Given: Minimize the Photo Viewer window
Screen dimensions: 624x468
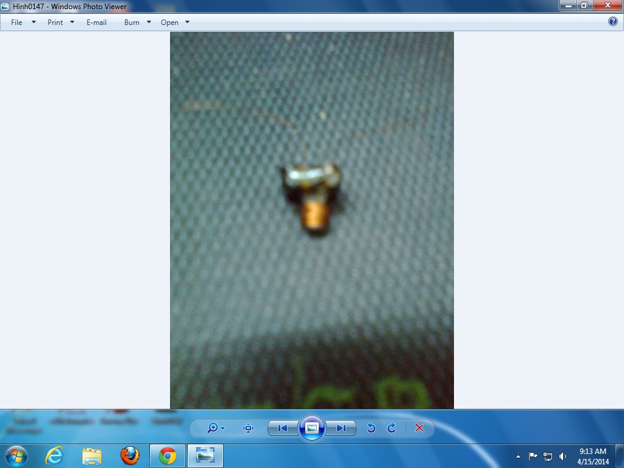Looking at the screenshot, I should click(x=569, y=5).
